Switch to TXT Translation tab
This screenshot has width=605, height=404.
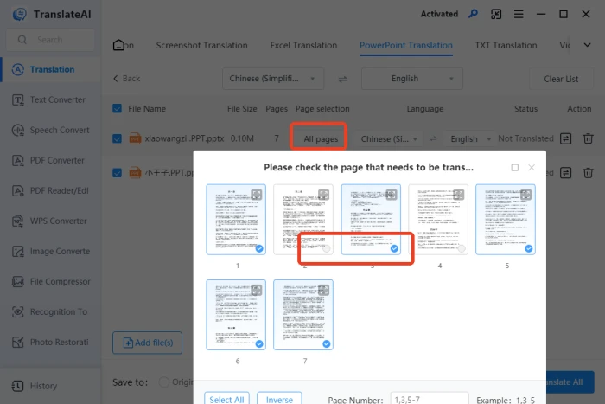click(x=506, y=45)
